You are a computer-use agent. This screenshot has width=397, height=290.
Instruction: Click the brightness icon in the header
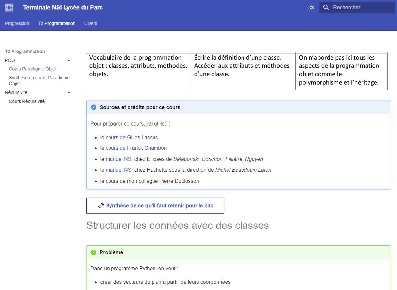click(311, 7)
